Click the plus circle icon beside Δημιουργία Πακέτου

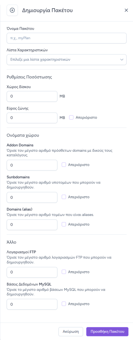pyautogui.click(x=12, y=10)
